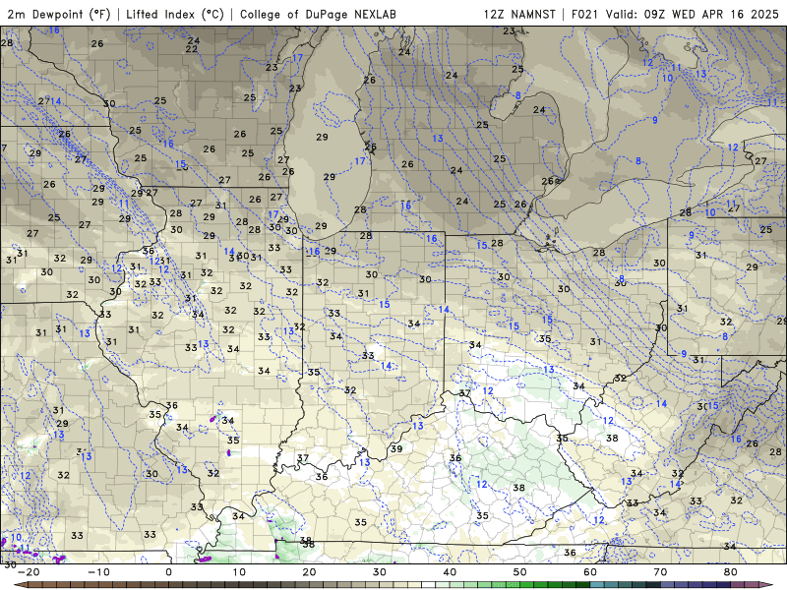
Task: Click the black '22' dewpoint value on map
Action: tap(191, 49)
